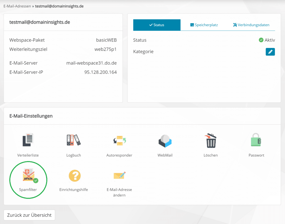Screen dimensions: 285x224
Task: Click the E-Mail-Server-IP label
Action: [x=26, y=72]
